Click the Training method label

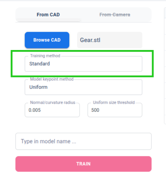(x=45, y=56)
